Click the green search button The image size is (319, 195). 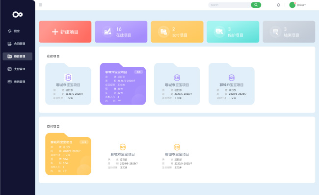click(256, 5)
